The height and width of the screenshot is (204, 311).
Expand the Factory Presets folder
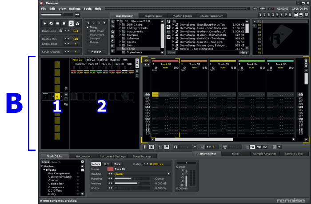click(x=120, y=28)
